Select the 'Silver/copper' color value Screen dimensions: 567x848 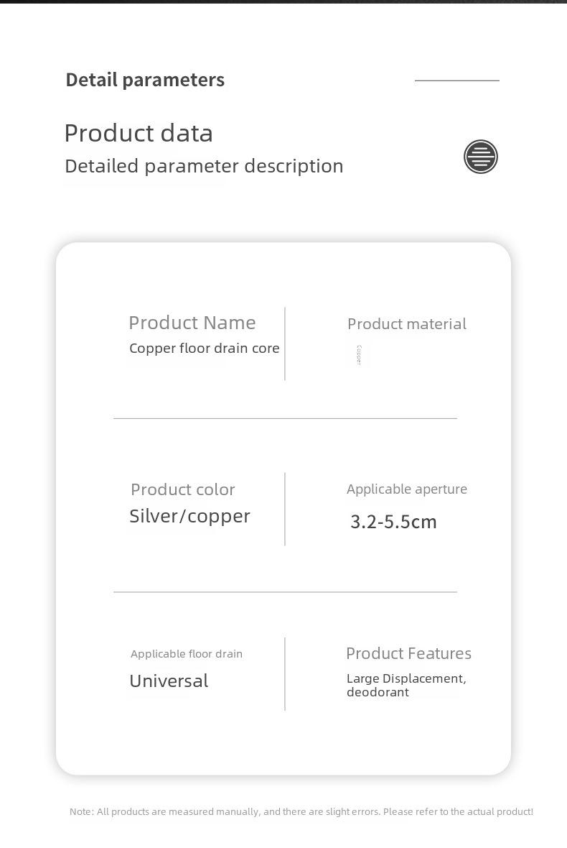[189, 517]
